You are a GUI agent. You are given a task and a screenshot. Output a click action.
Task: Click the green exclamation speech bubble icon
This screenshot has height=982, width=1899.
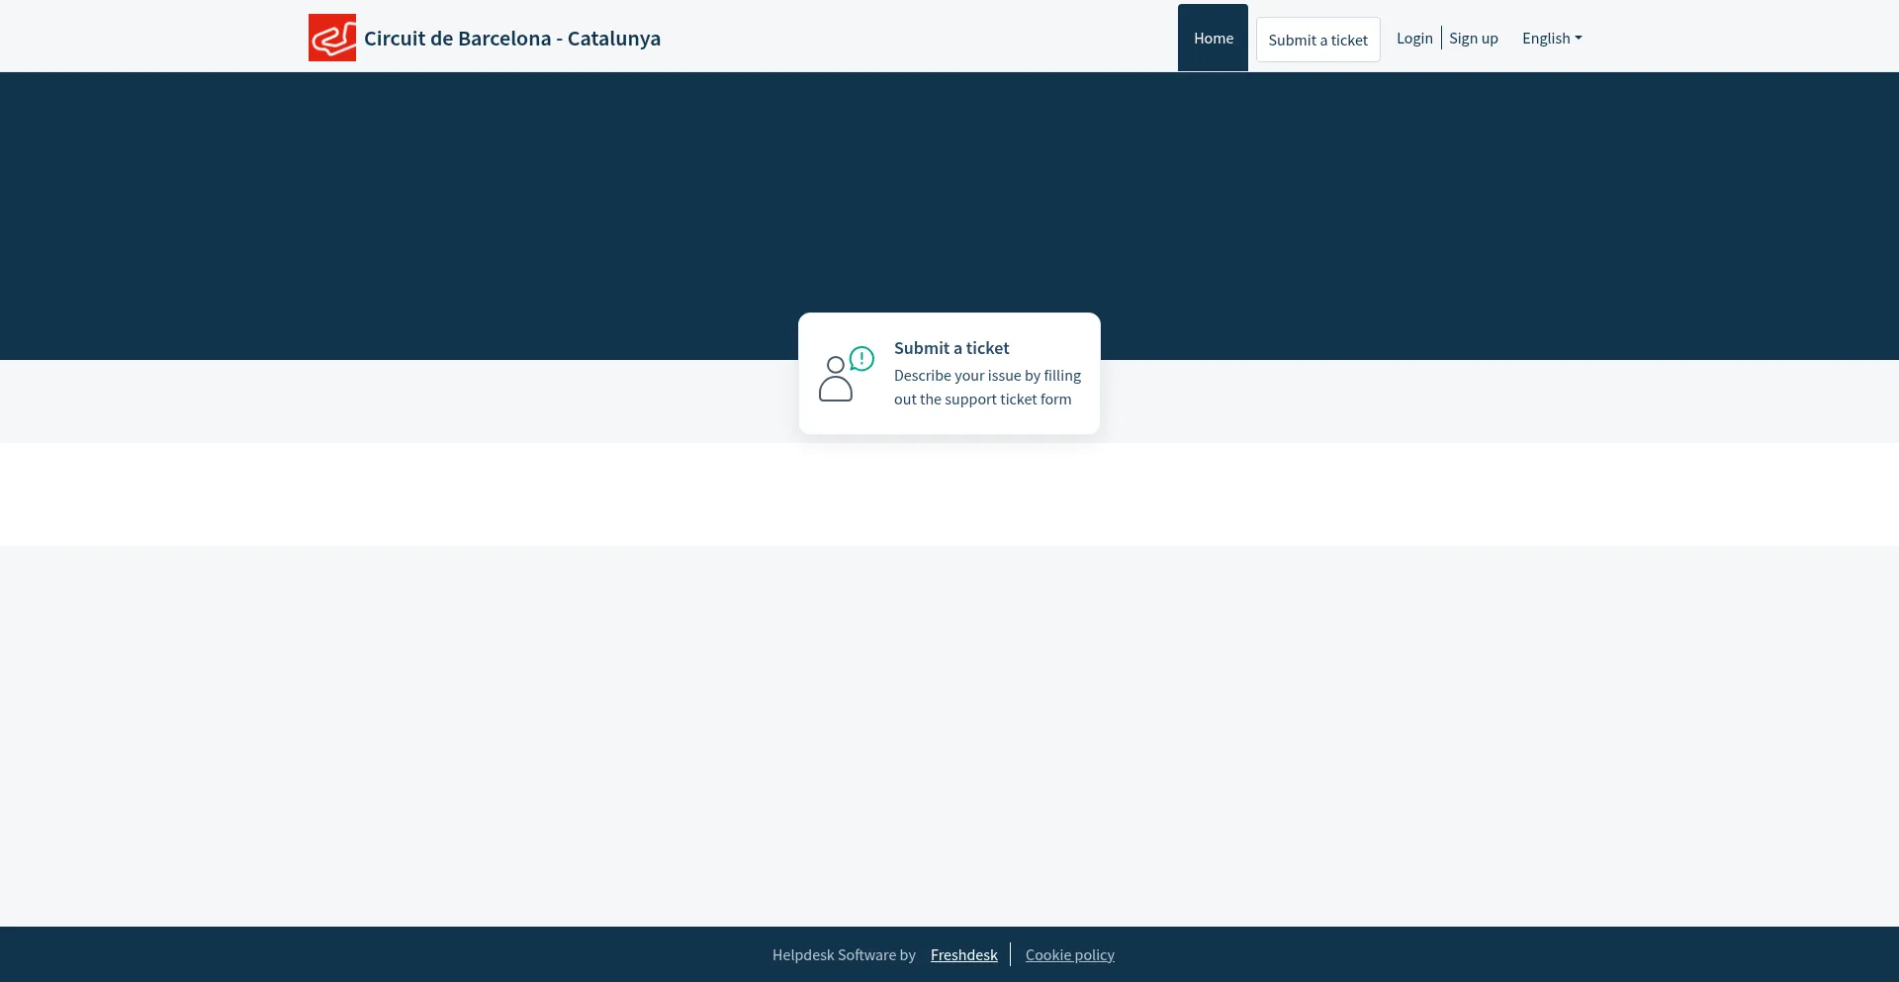[x=861, y=358]
